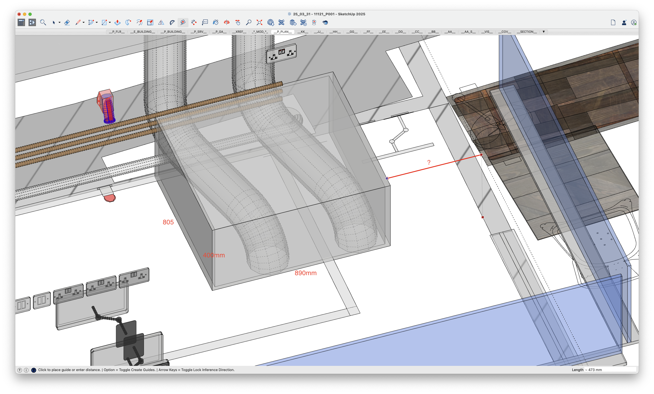654x394 pixels.
Task: Toggle the eye visibility icon in toolbar
Action: point(325,22)
